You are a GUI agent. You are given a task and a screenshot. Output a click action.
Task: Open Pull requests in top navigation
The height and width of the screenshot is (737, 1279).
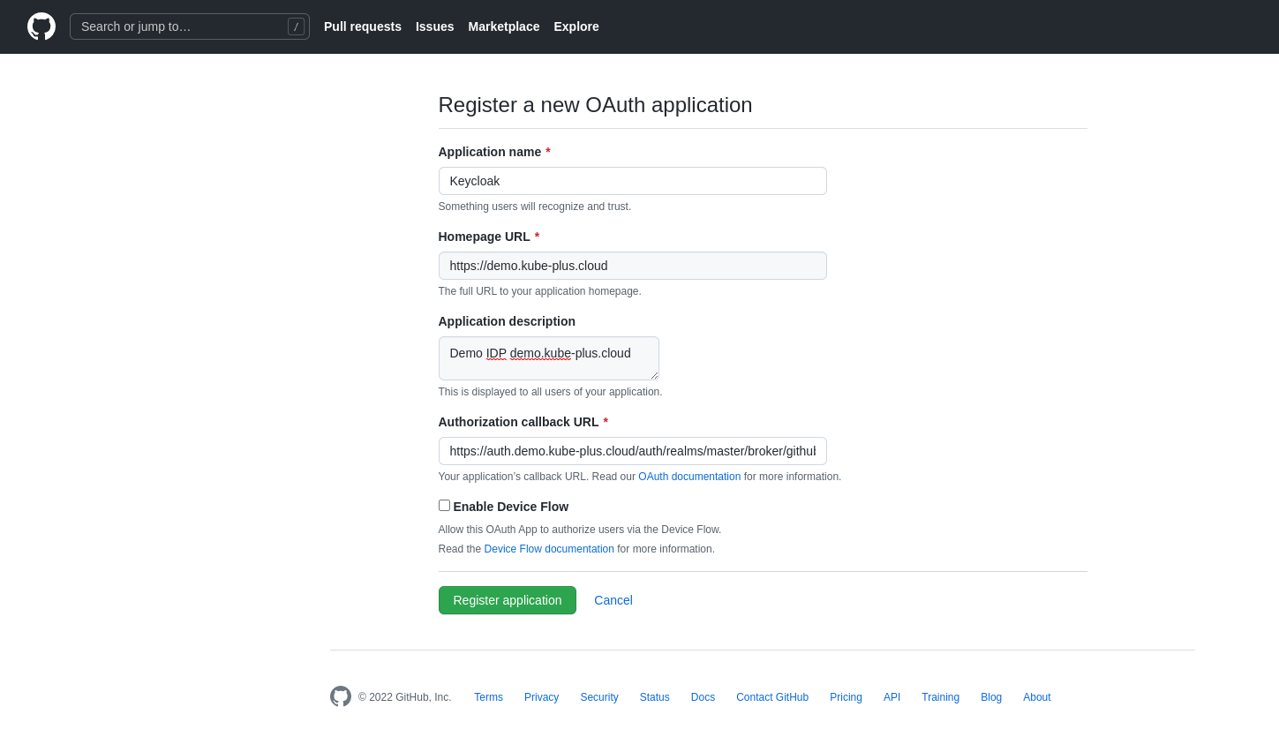[363, 26]
